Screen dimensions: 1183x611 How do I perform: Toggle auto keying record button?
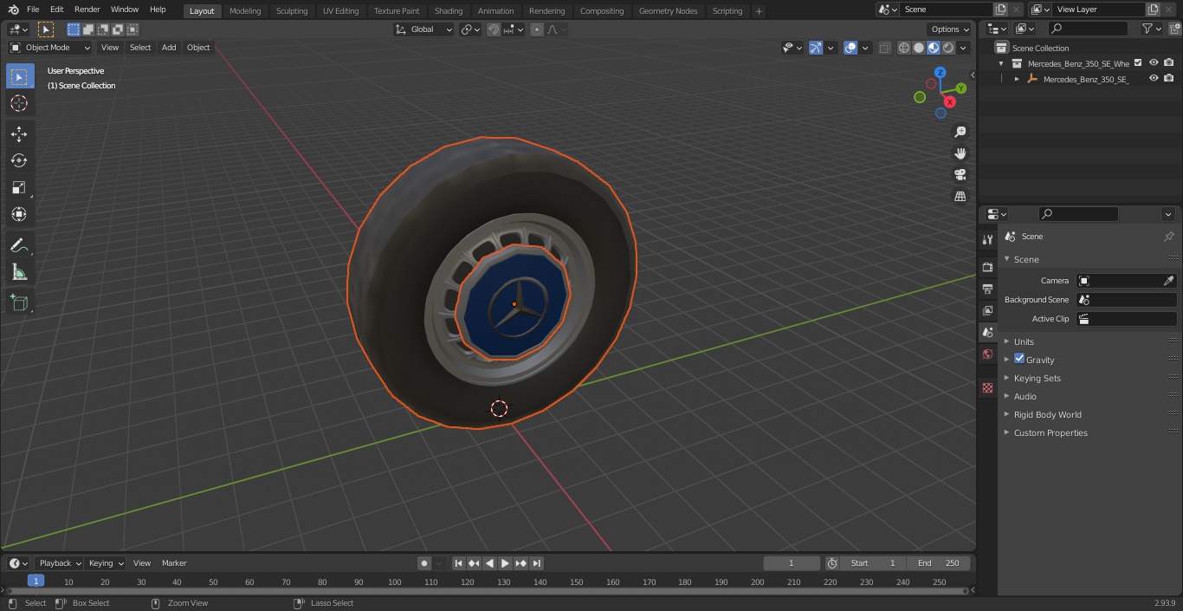coord(424,563)
